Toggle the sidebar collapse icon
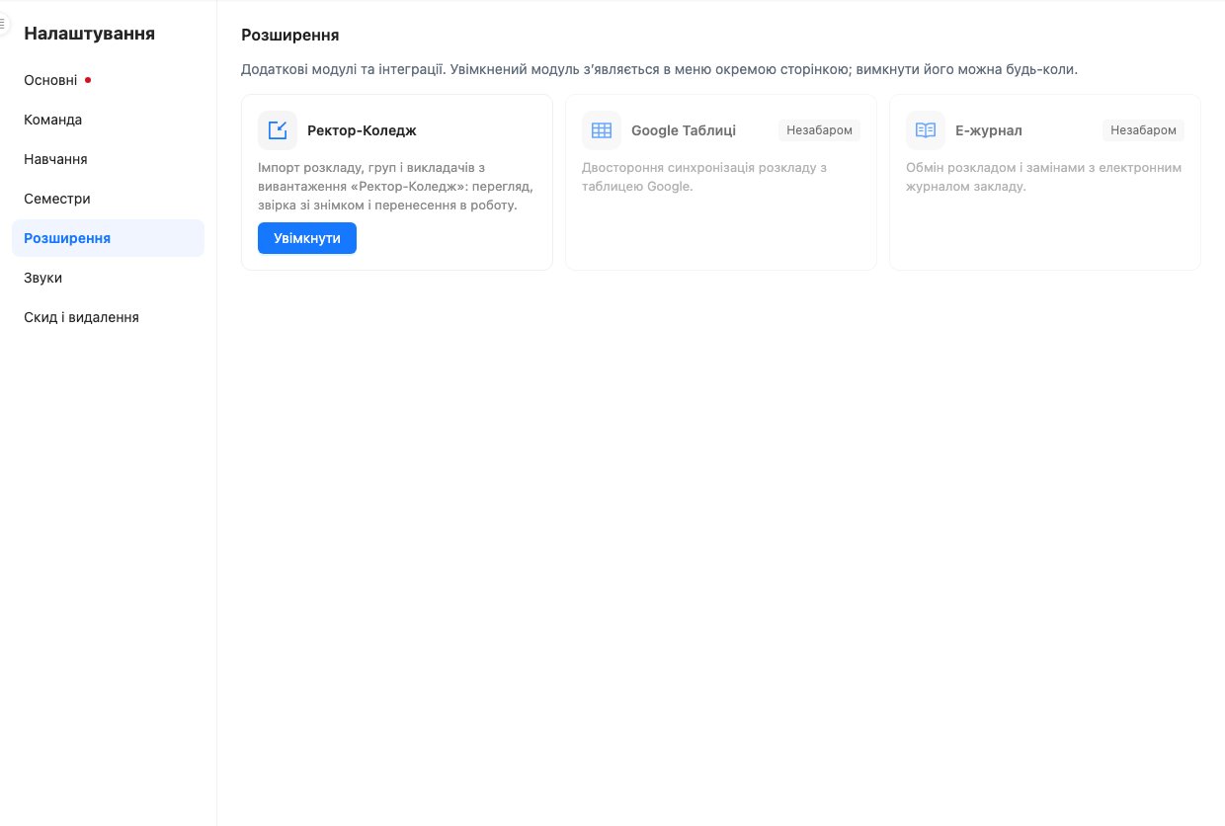Viewport: 1225px width, 826px height. pos(3,24)
